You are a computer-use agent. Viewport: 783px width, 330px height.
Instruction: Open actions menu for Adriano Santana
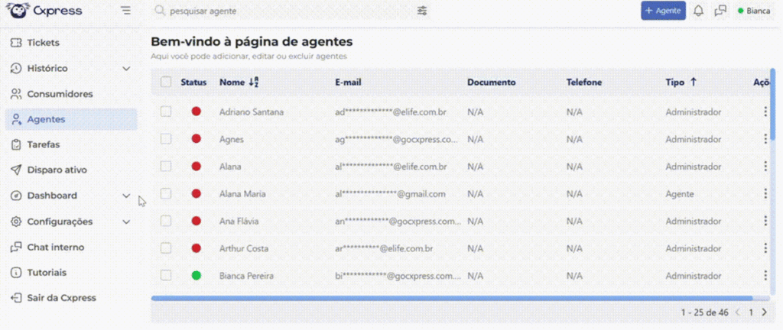click(x=765, y=112)
